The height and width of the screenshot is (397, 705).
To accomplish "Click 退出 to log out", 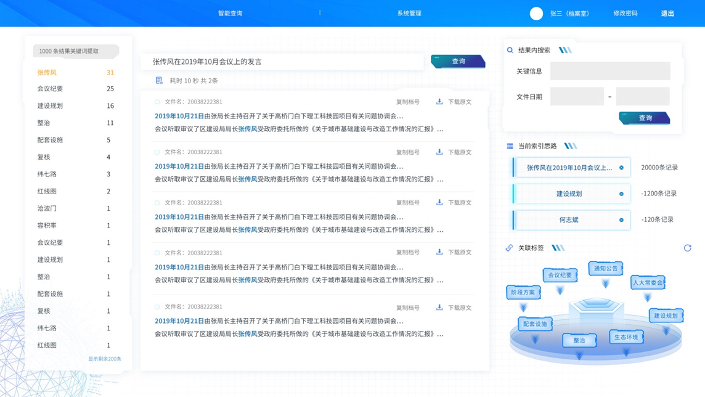I will click(x=667, y=14).
